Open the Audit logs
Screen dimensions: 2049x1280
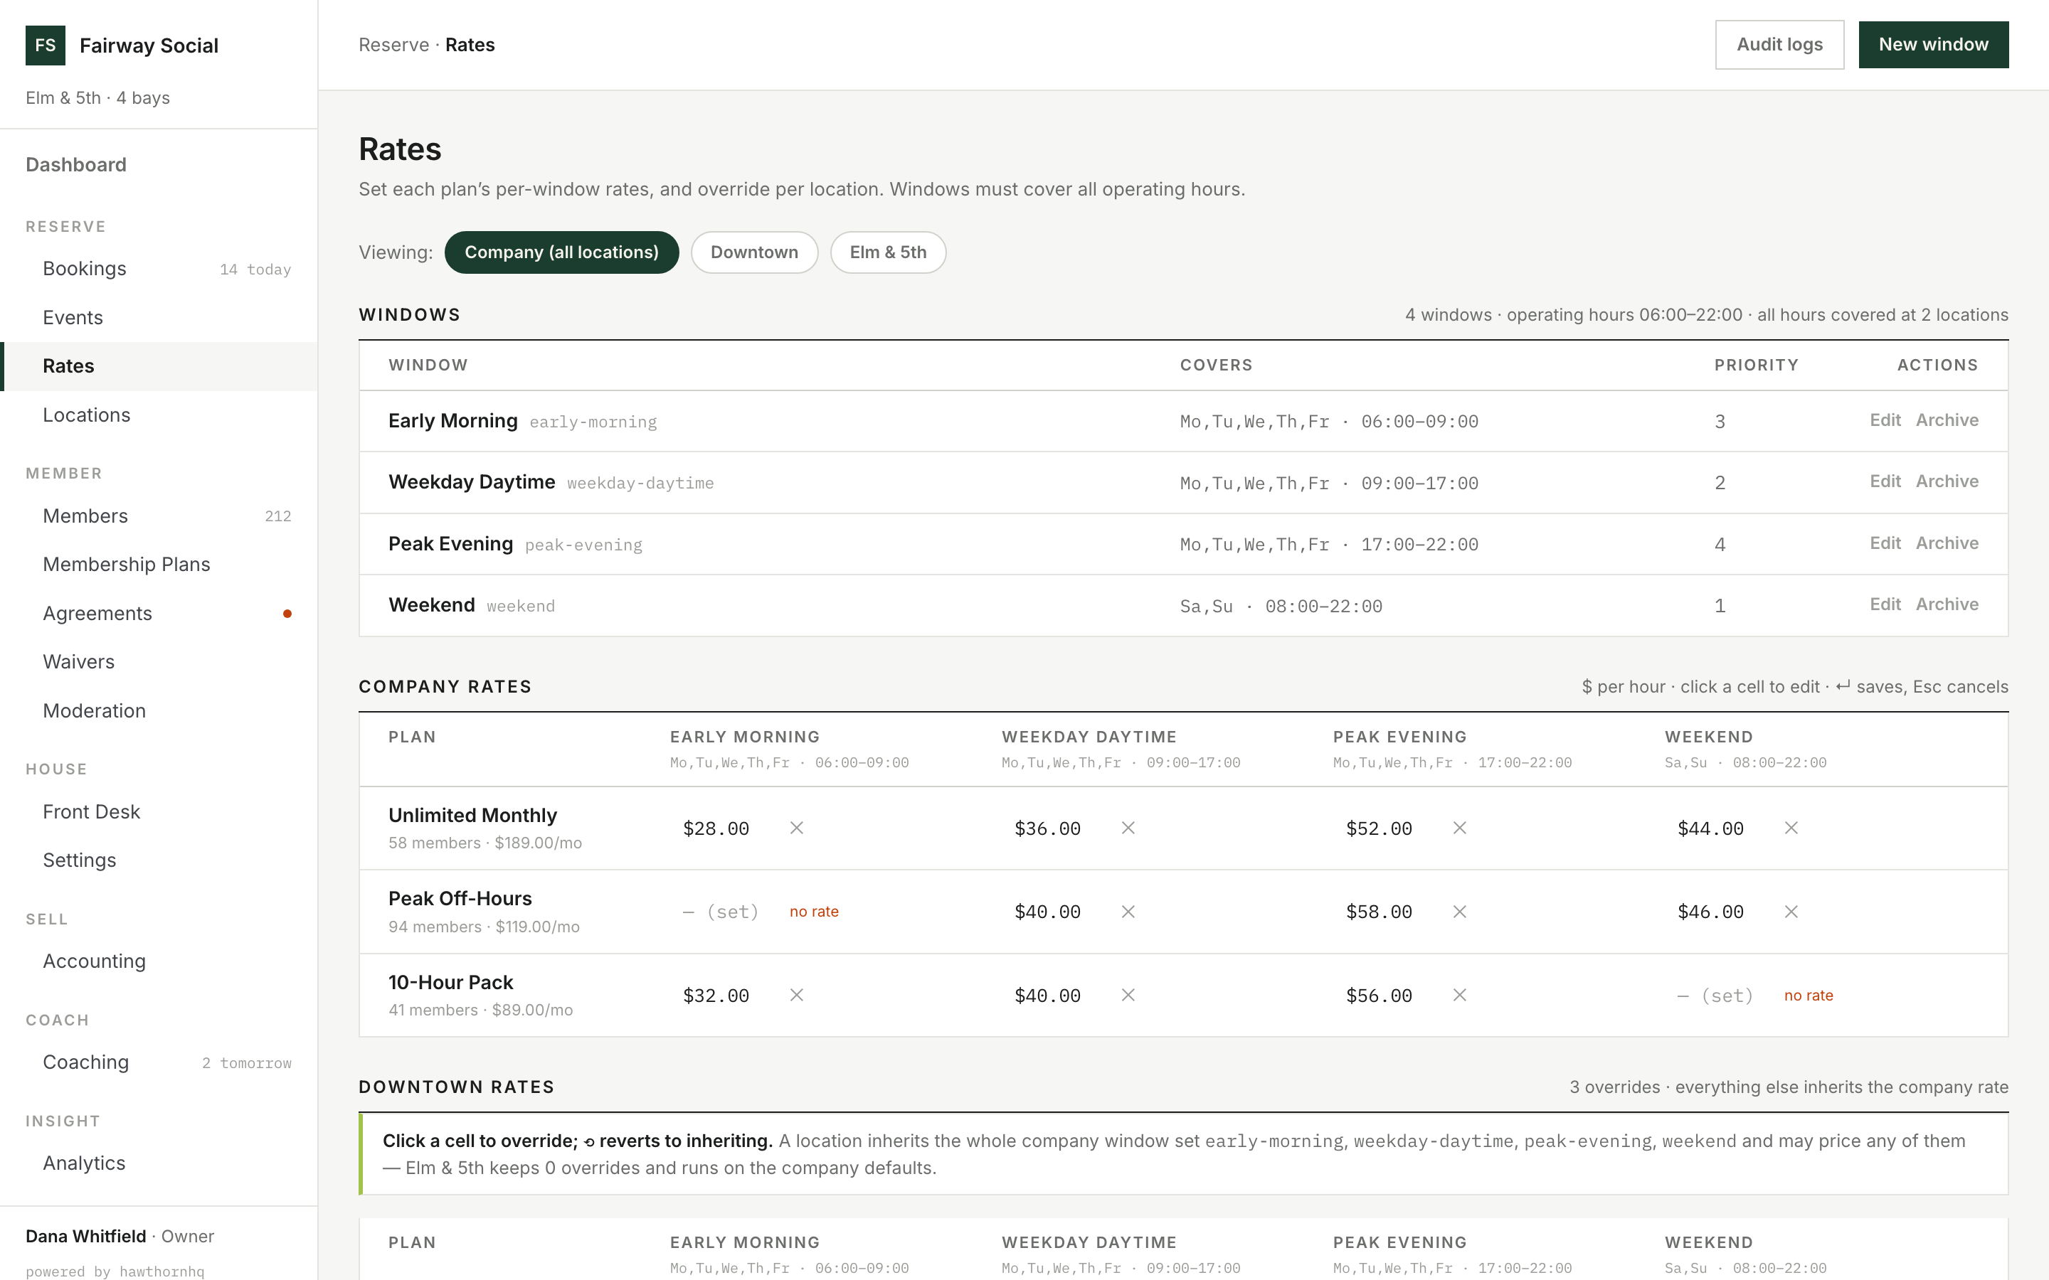(x=1779, y=45)
